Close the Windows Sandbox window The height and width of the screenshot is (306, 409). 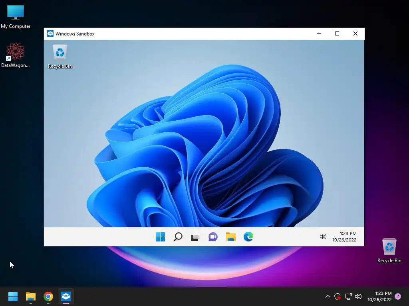(x=355, y=33)
